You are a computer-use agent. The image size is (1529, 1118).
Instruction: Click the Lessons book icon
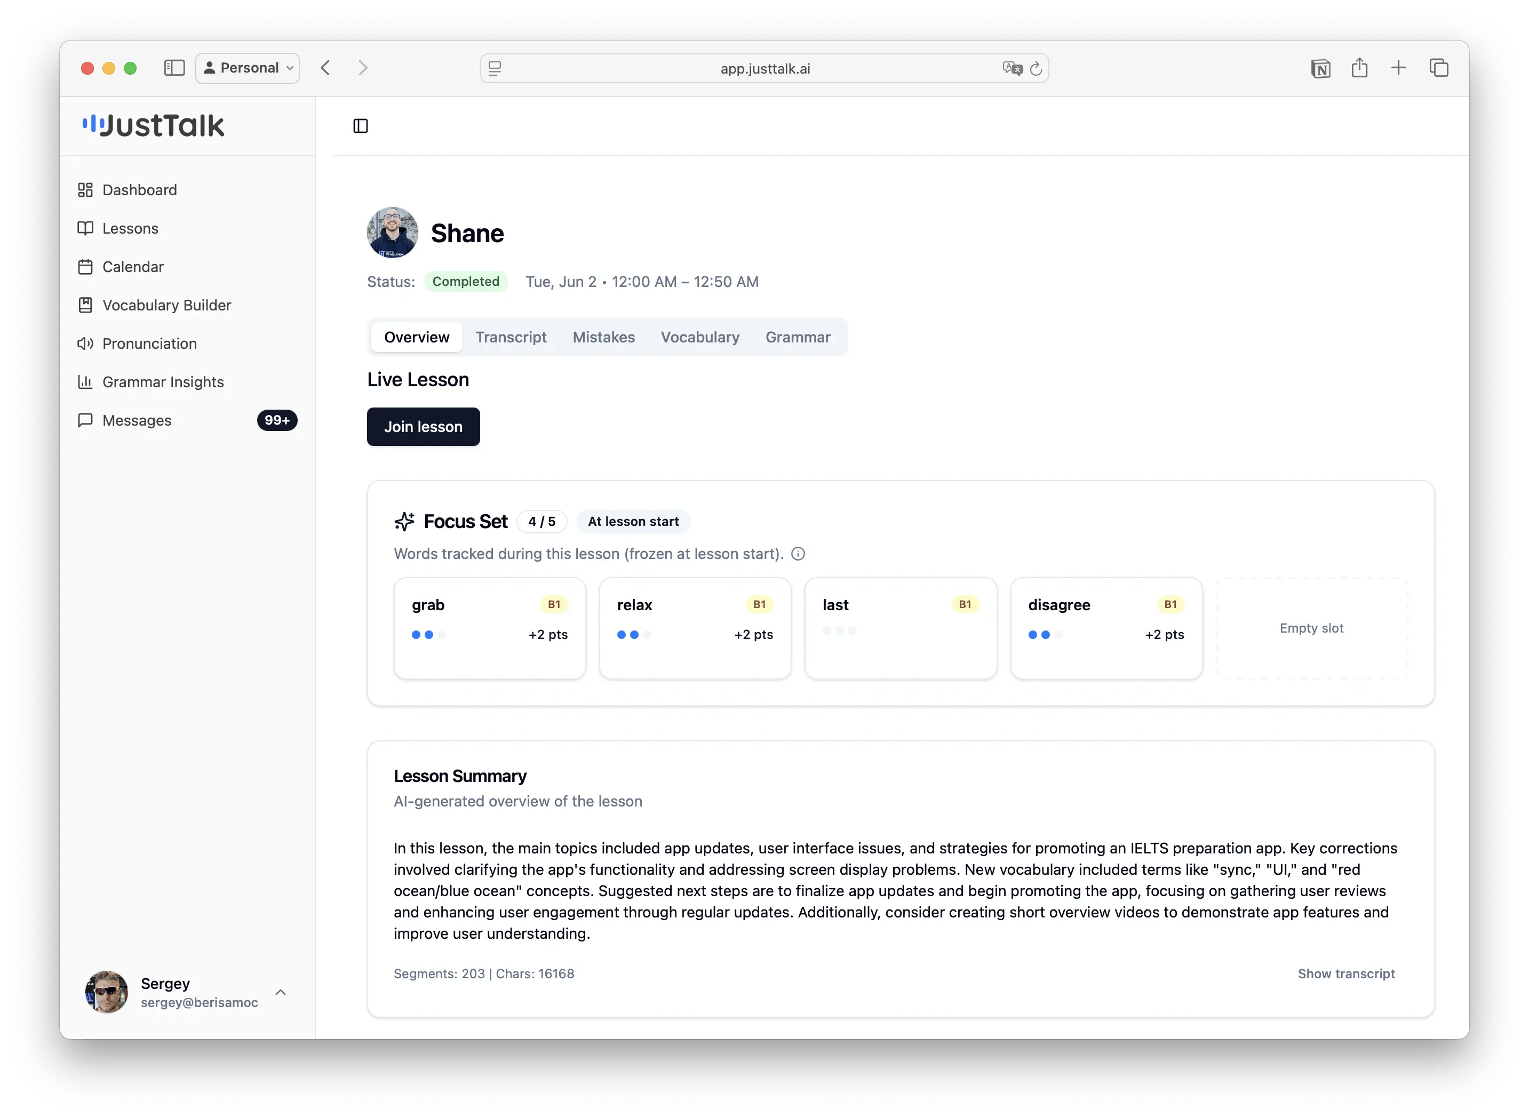(85, 228)
